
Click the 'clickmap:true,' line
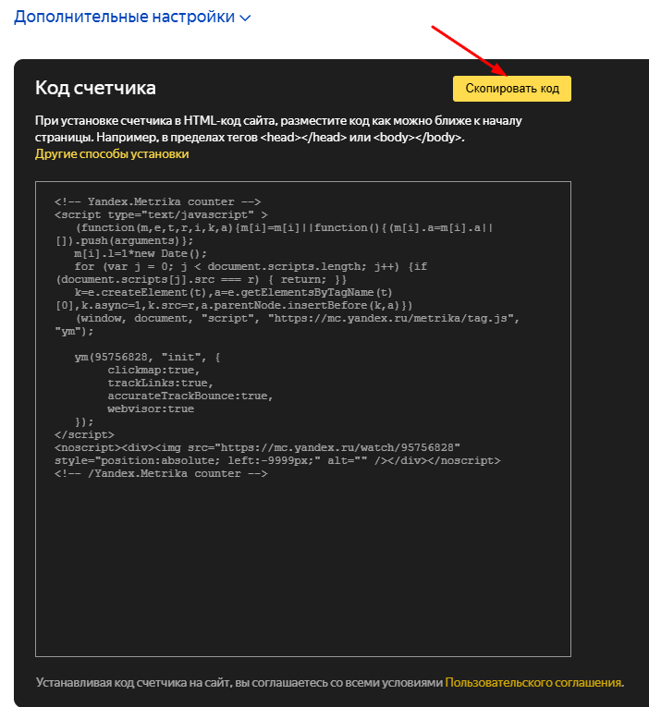pos(153,371)
